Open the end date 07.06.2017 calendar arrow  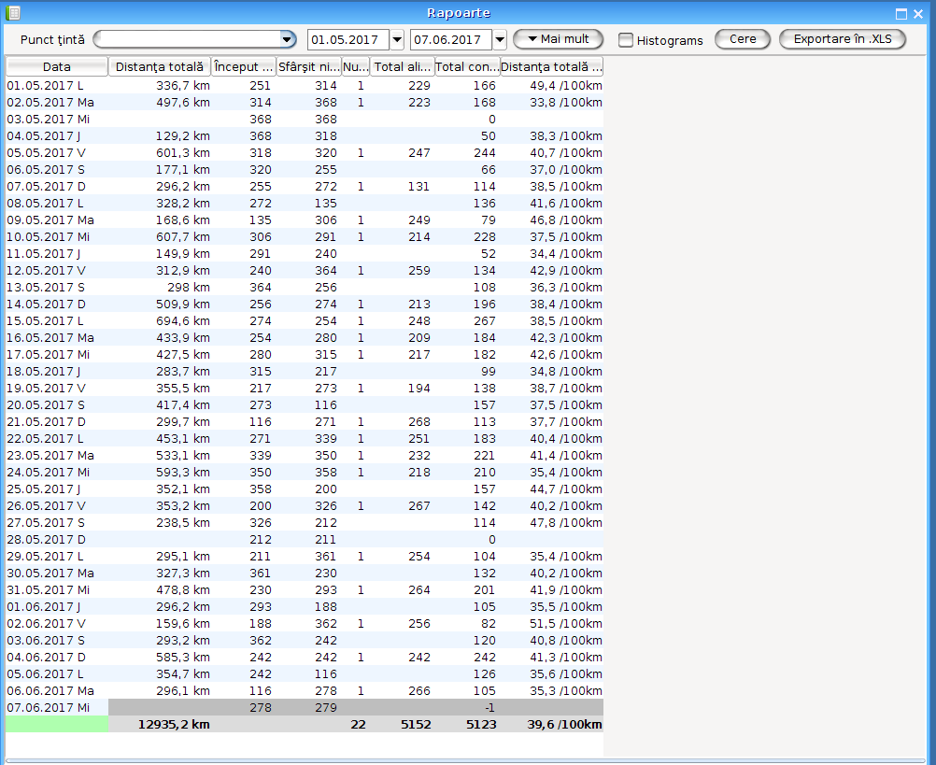coord(499,39)
